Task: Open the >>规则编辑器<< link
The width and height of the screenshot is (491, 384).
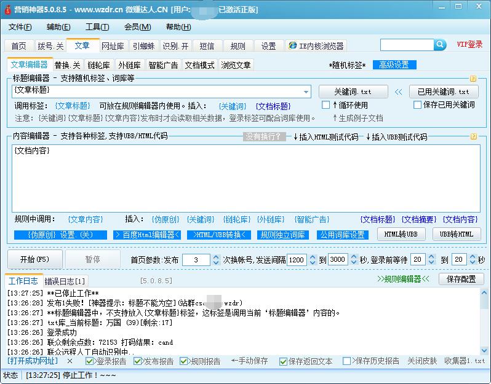Action: 404,279
